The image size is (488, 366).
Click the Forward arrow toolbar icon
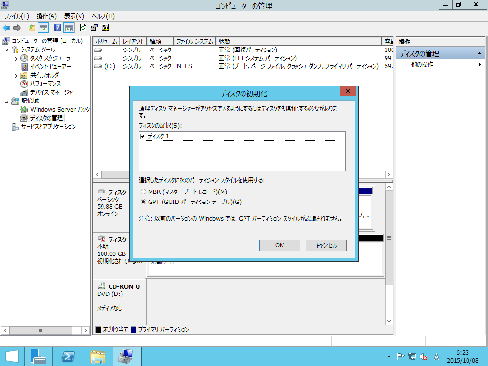[17, 28]
